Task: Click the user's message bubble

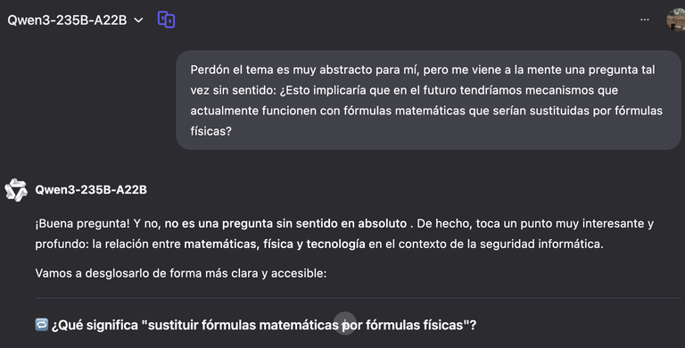Action: tap(428, 100)
